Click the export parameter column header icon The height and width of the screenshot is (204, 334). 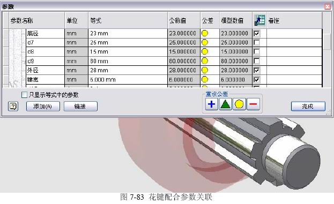259,20
